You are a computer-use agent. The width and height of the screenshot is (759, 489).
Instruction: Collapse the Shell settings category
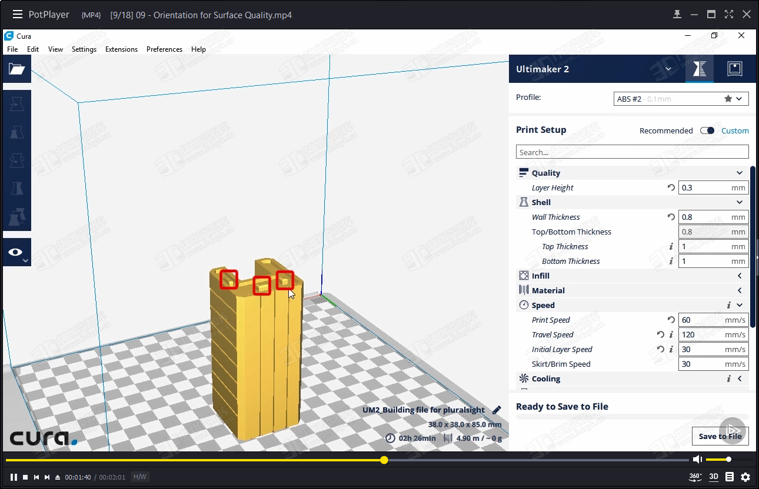point(740,202)
